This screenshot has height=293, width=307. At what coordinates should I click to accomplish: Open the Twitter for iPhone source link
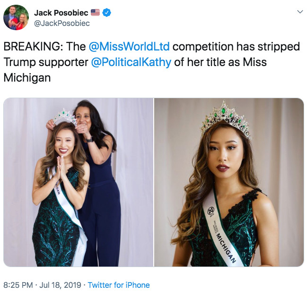point(119,285)
